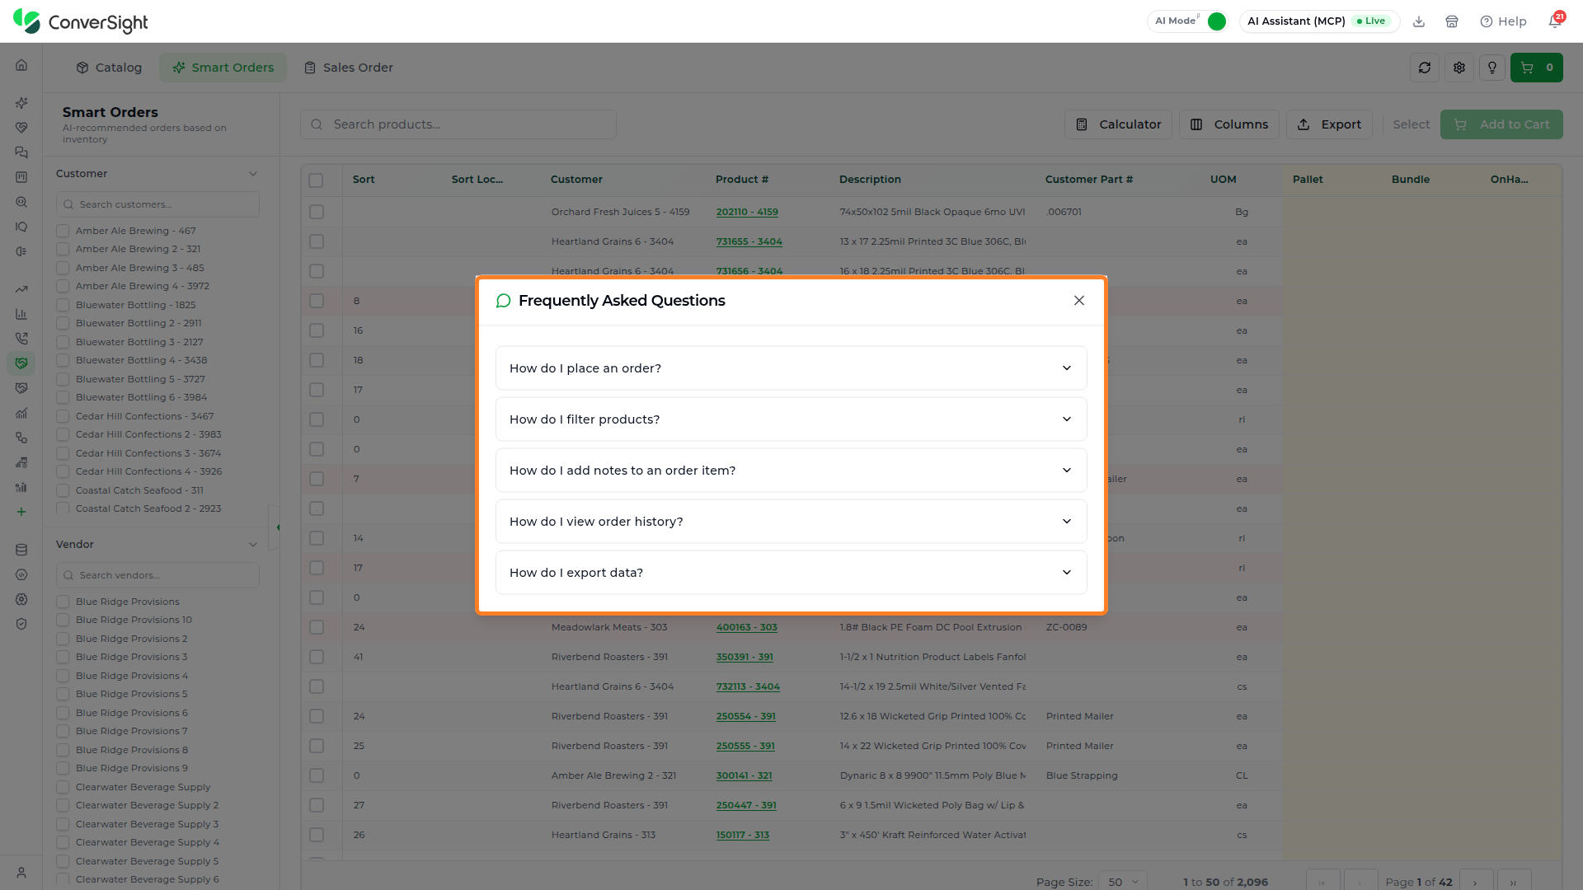The width and height of the screenshot is (1583, 890).
Task: Expand 'How do I export data?'
Action: tap(791, 573)
